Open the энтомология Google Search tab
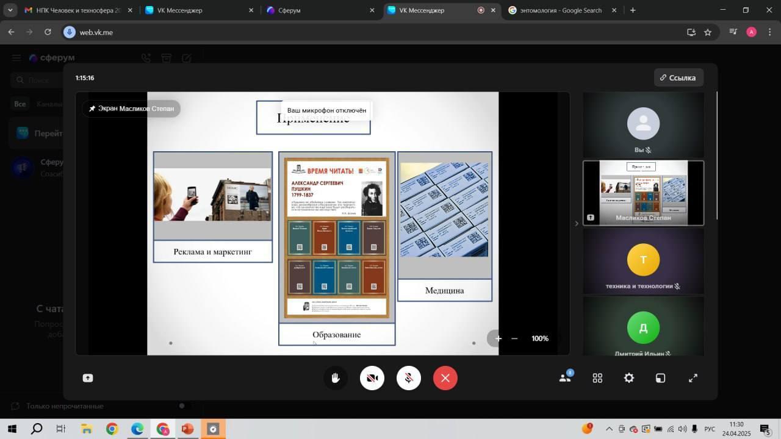 pos(560,10)
